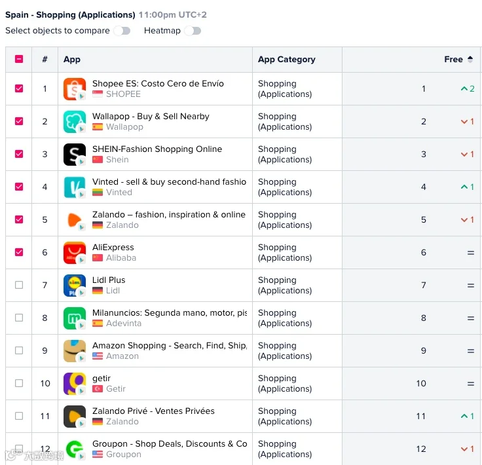This screenshot has width=482, height=465.
Task: Click the Wallapop app icon
Action: 75,122
